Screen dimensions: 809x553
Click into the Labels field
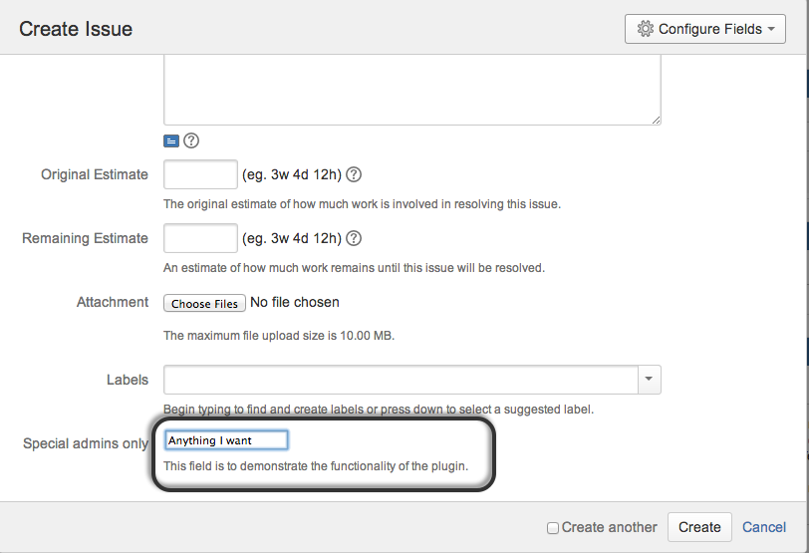(401, 380)
